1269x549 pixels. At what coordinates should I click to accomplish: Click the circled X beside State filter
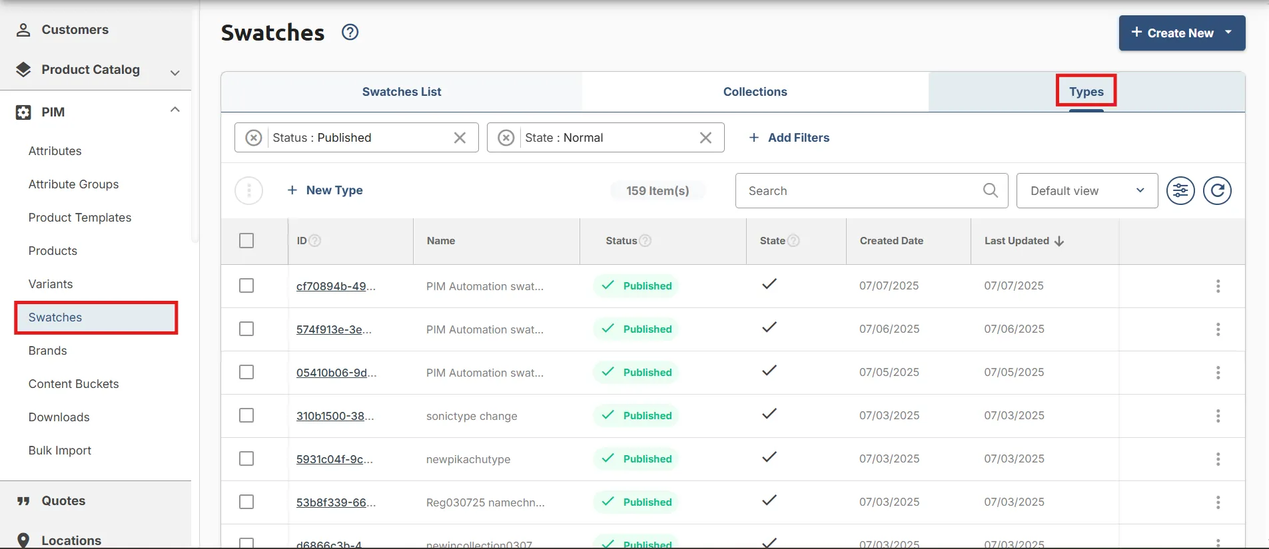506,138
